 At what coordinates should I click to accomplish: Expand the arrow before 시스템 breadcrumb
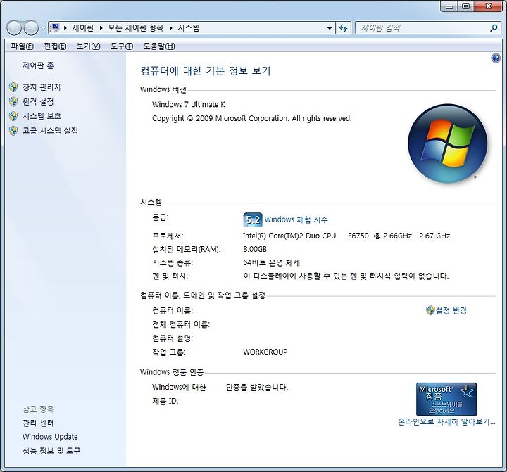170,28
